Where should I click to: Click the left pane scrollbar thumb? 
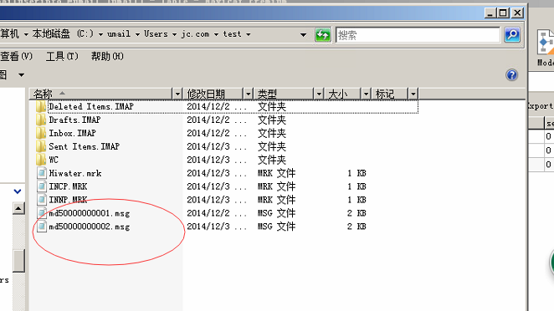18,261
